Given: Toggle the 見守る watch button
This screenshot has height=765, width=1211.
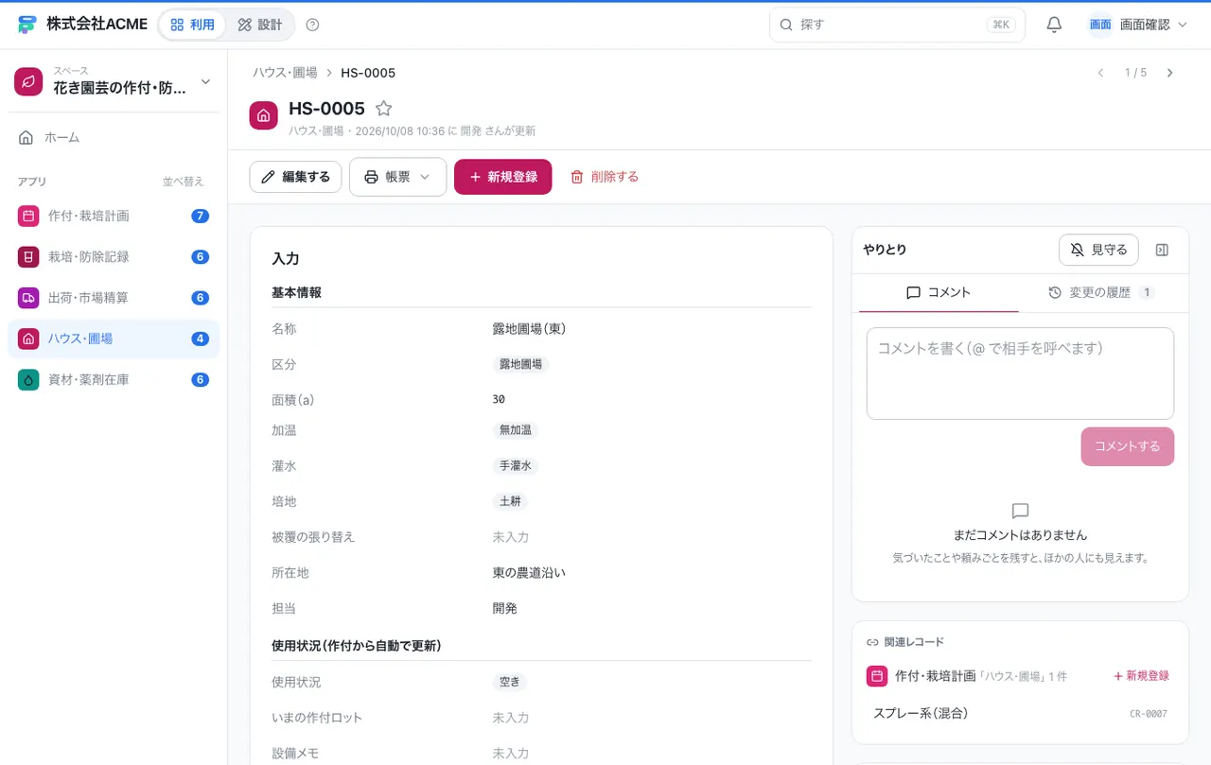Looking at the screenshot, I should pos(1098,250).
